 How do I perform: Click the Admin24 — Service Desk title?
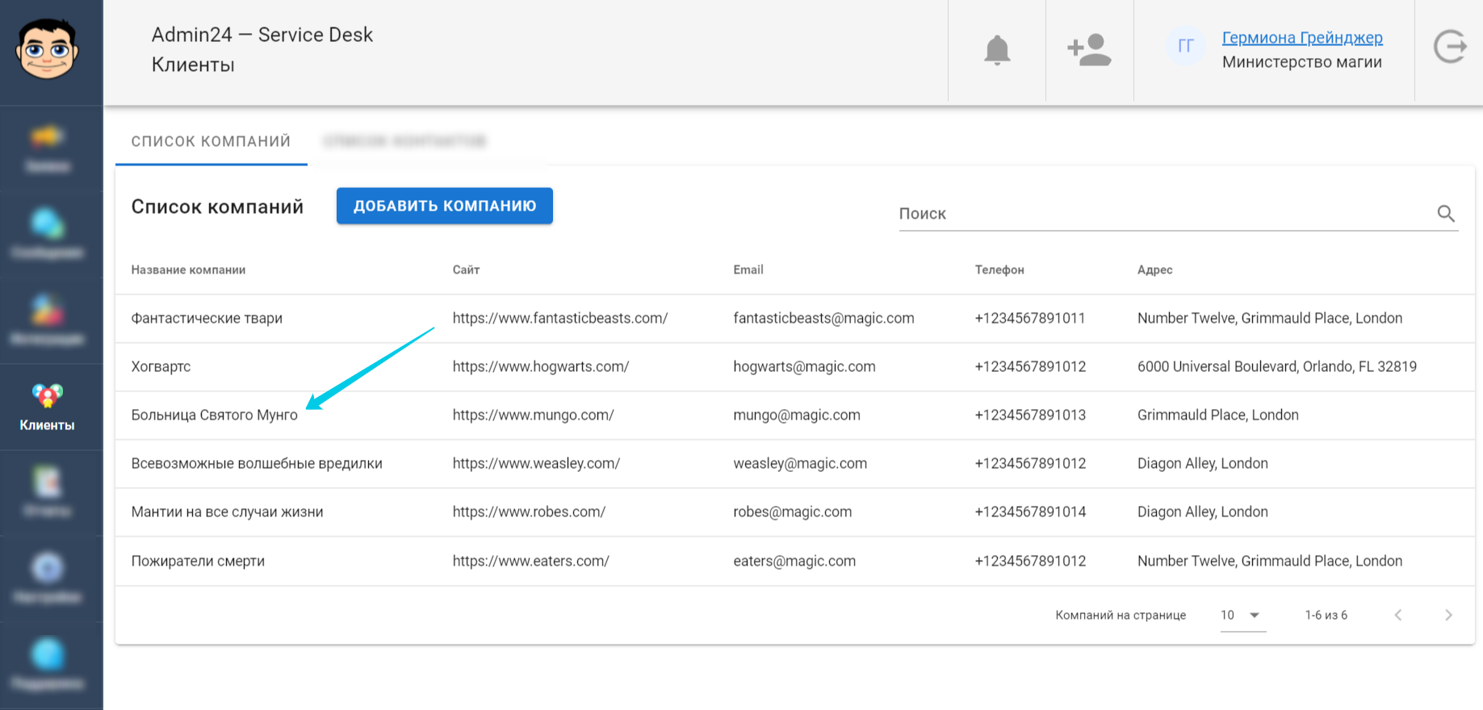coord(262,35)
